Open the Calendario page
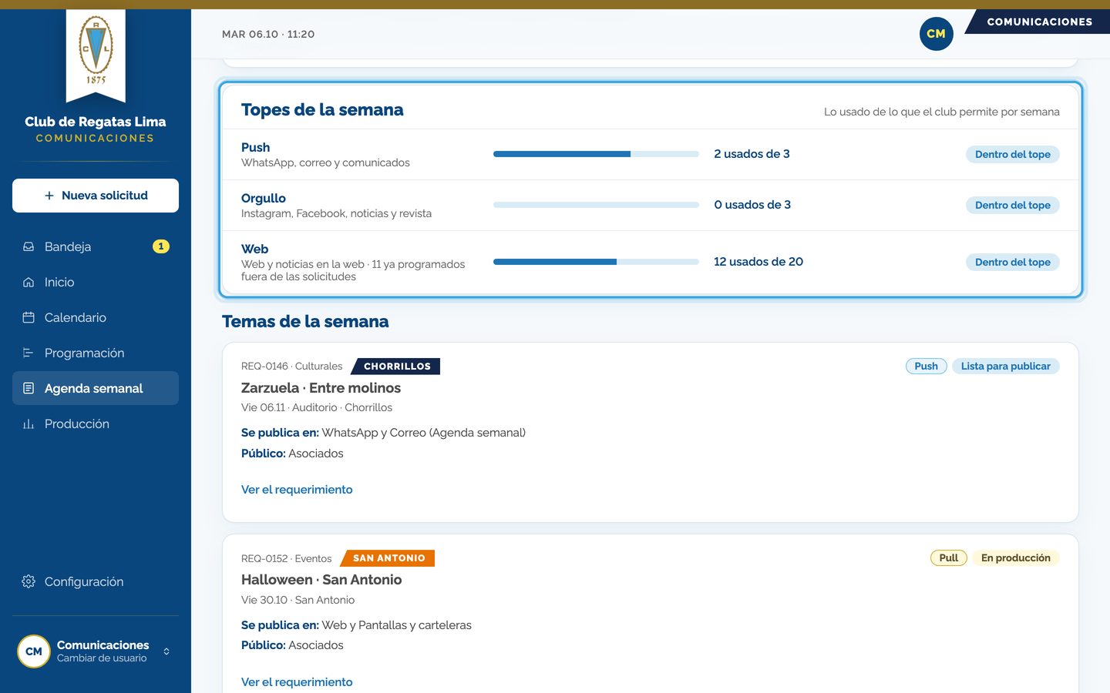The width and height of the screenshot is (1110, 693). tap(96, 317)
